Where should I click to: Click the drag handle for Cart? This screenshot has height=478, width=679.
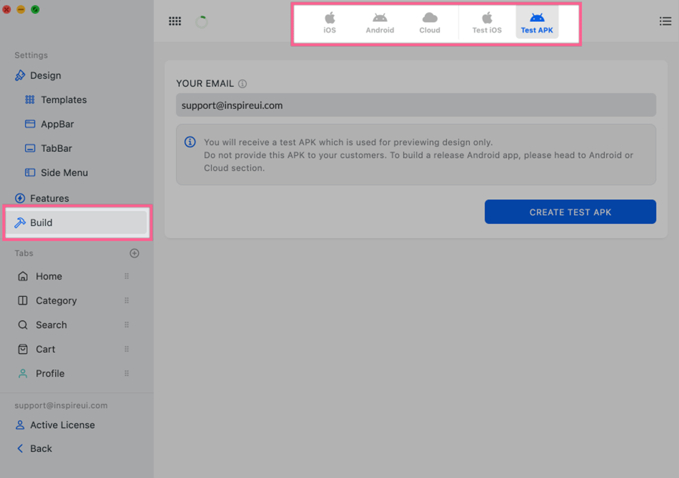coord(126,349)
